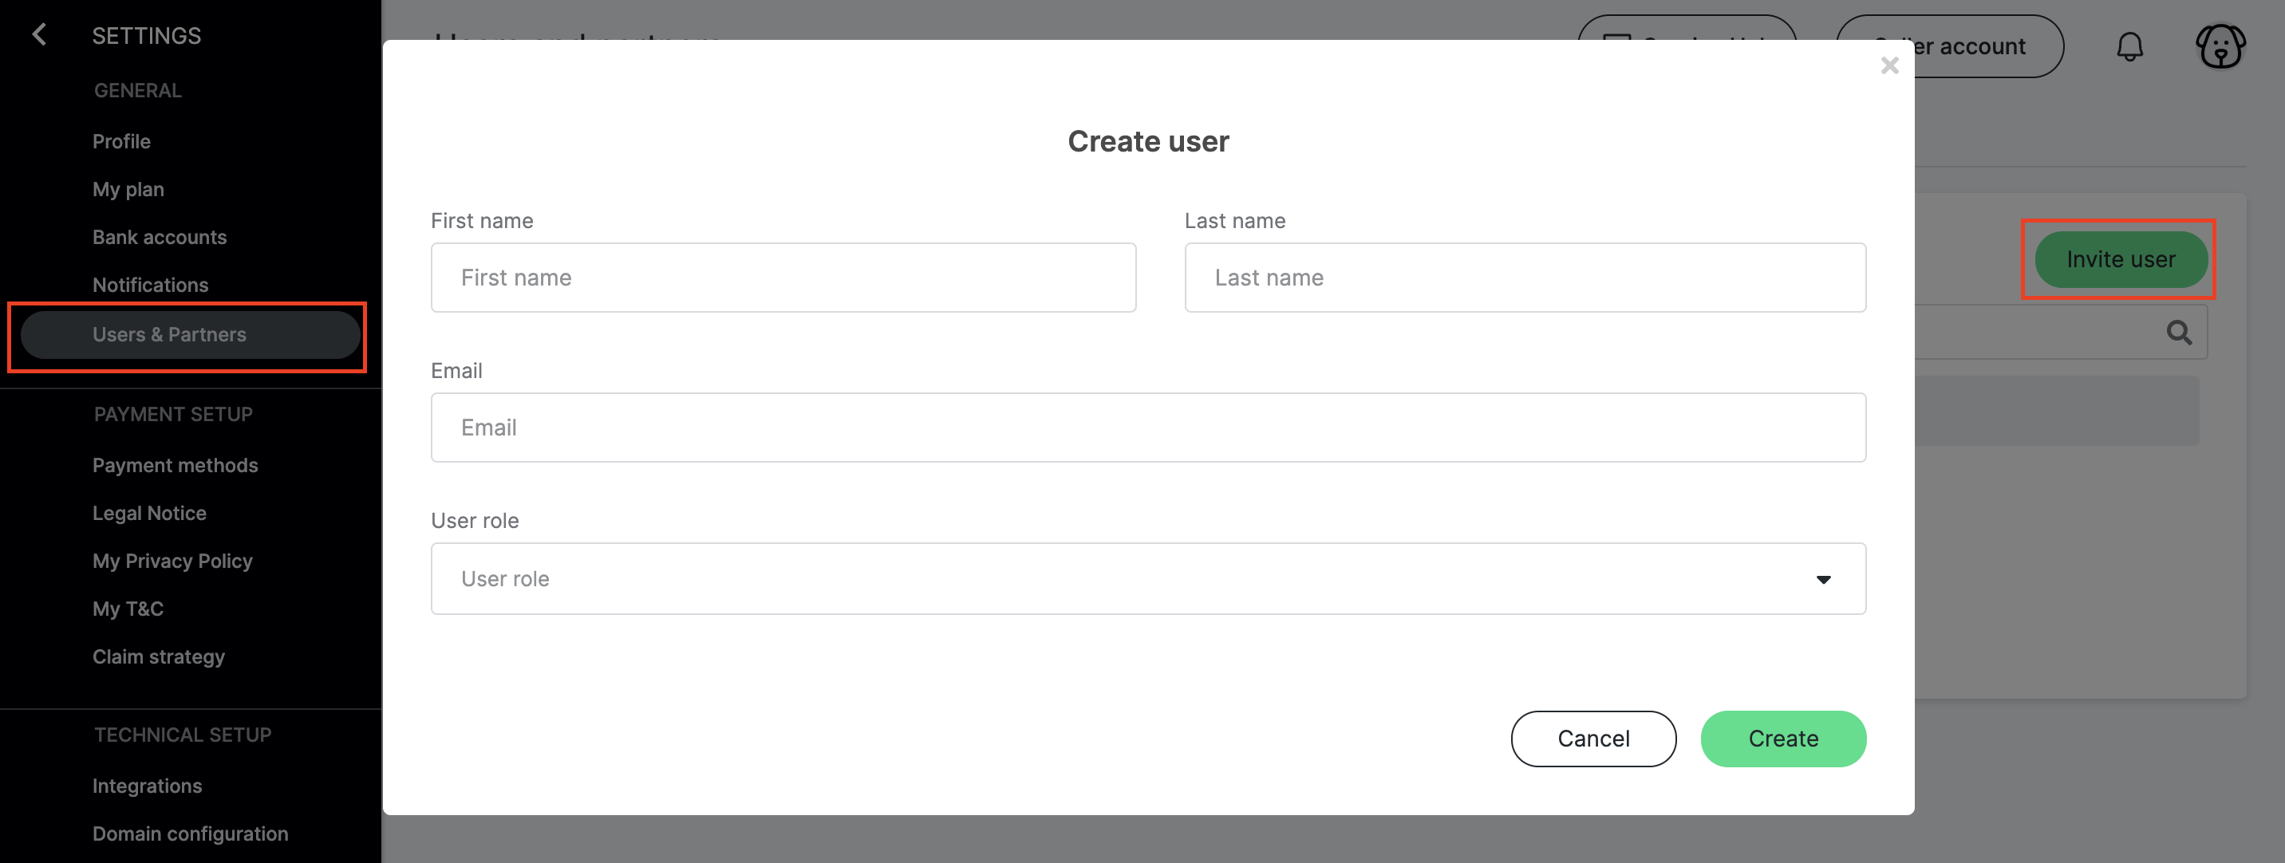Open the notifications bell icon
2285x863 pixels.
click(2129, 46)
